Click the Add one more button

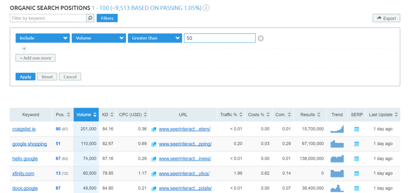[x=36, y=58]
